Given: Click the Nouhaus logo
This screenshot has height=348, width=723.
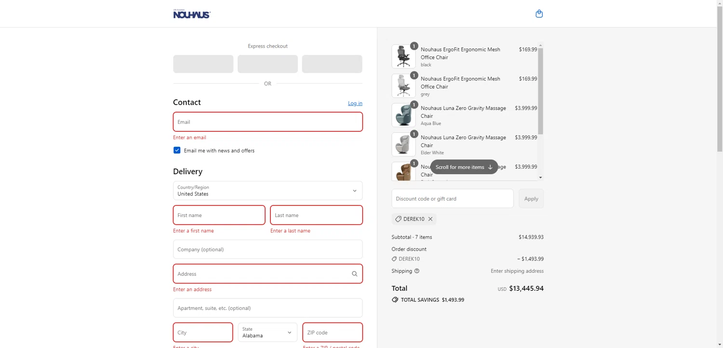Looking at the screenshot, I should tap(192, 14).
